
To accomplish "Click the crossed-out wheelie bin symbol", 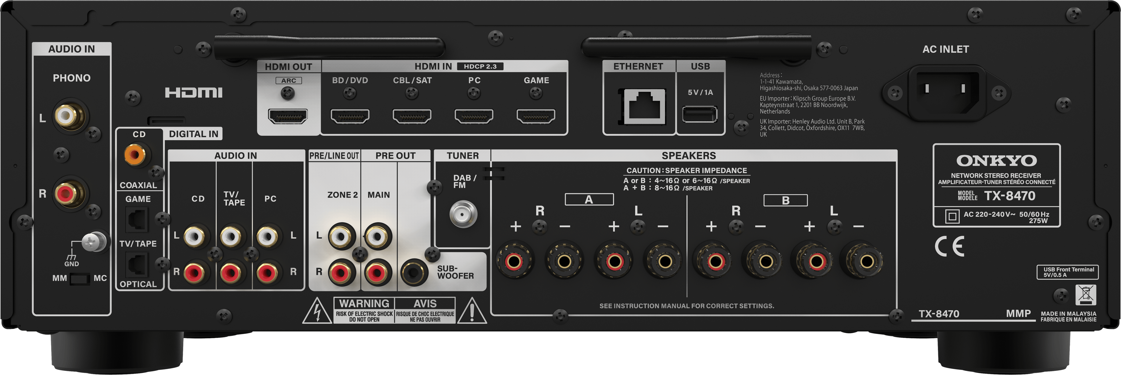I will pyautogui.click(x=1085, y=295).
